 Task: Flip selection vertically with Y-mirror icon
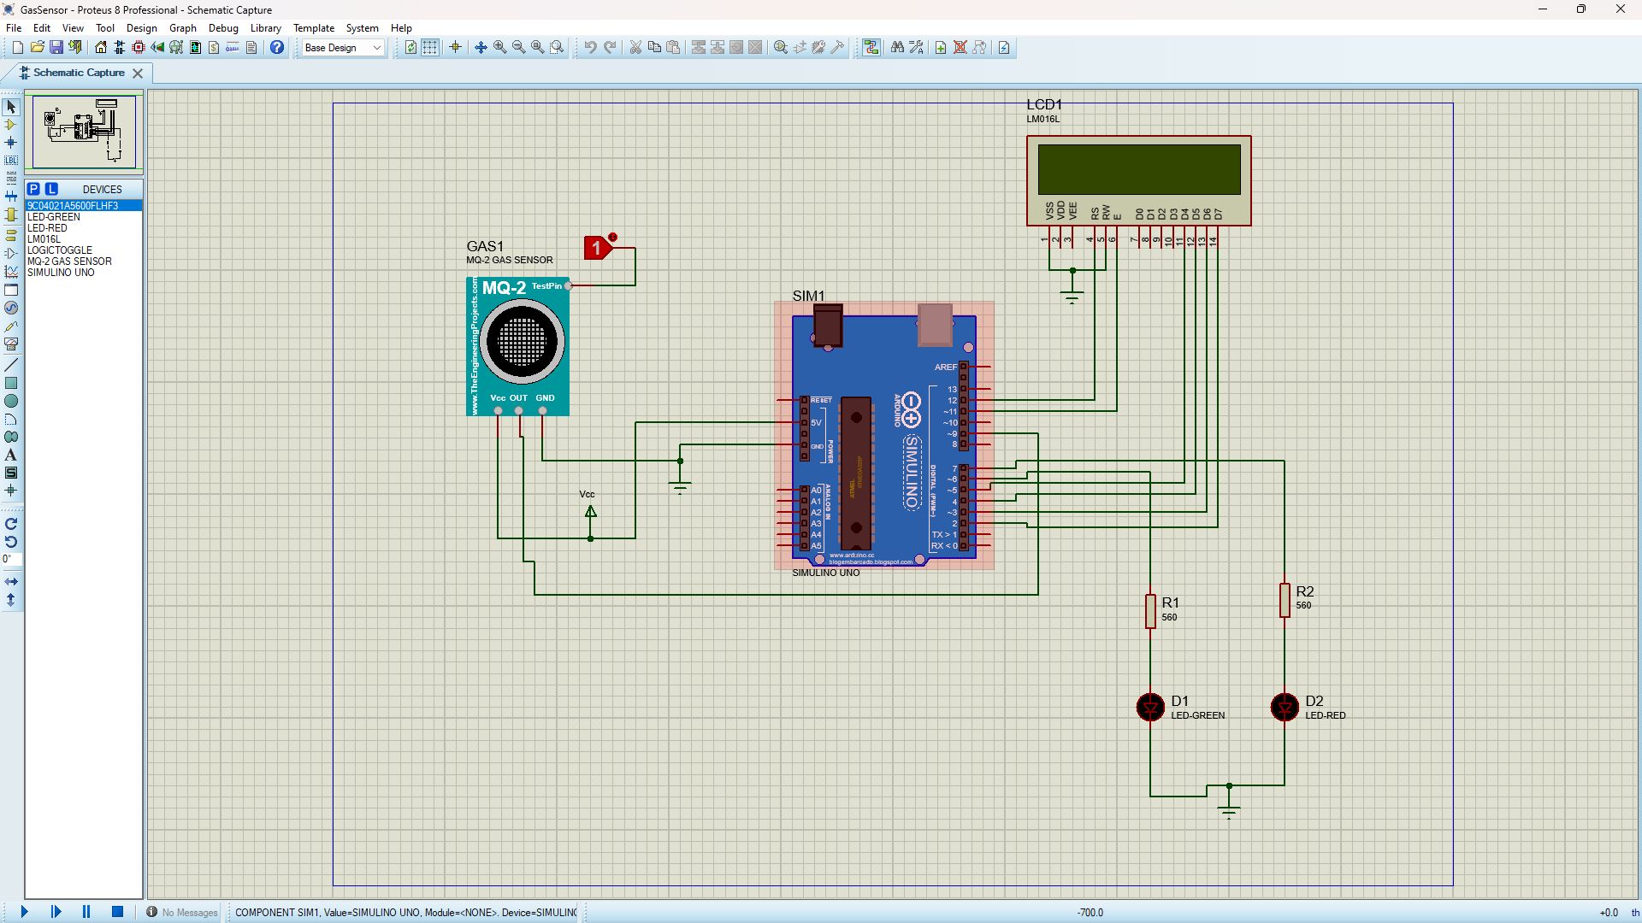[11, 600]
